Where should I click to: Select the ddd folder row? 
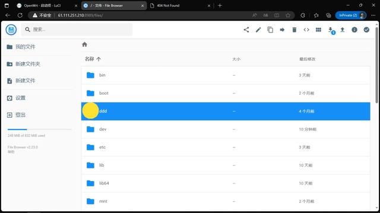pos(226,111)
